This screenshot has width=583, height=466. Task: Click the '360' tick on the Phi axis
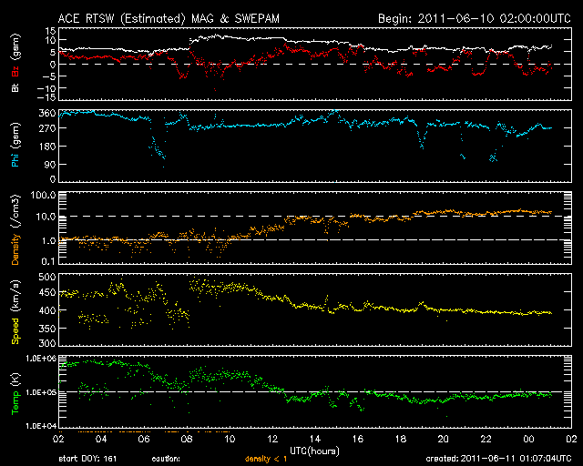[47, 113]
